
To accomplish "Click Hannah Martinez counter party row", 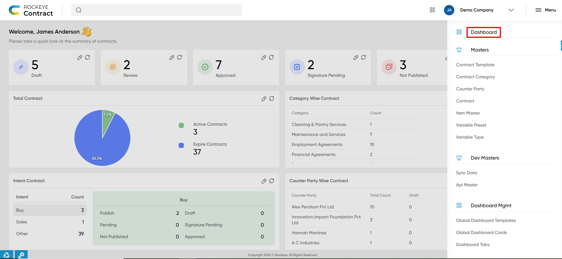I will click(x=368, y=233).
